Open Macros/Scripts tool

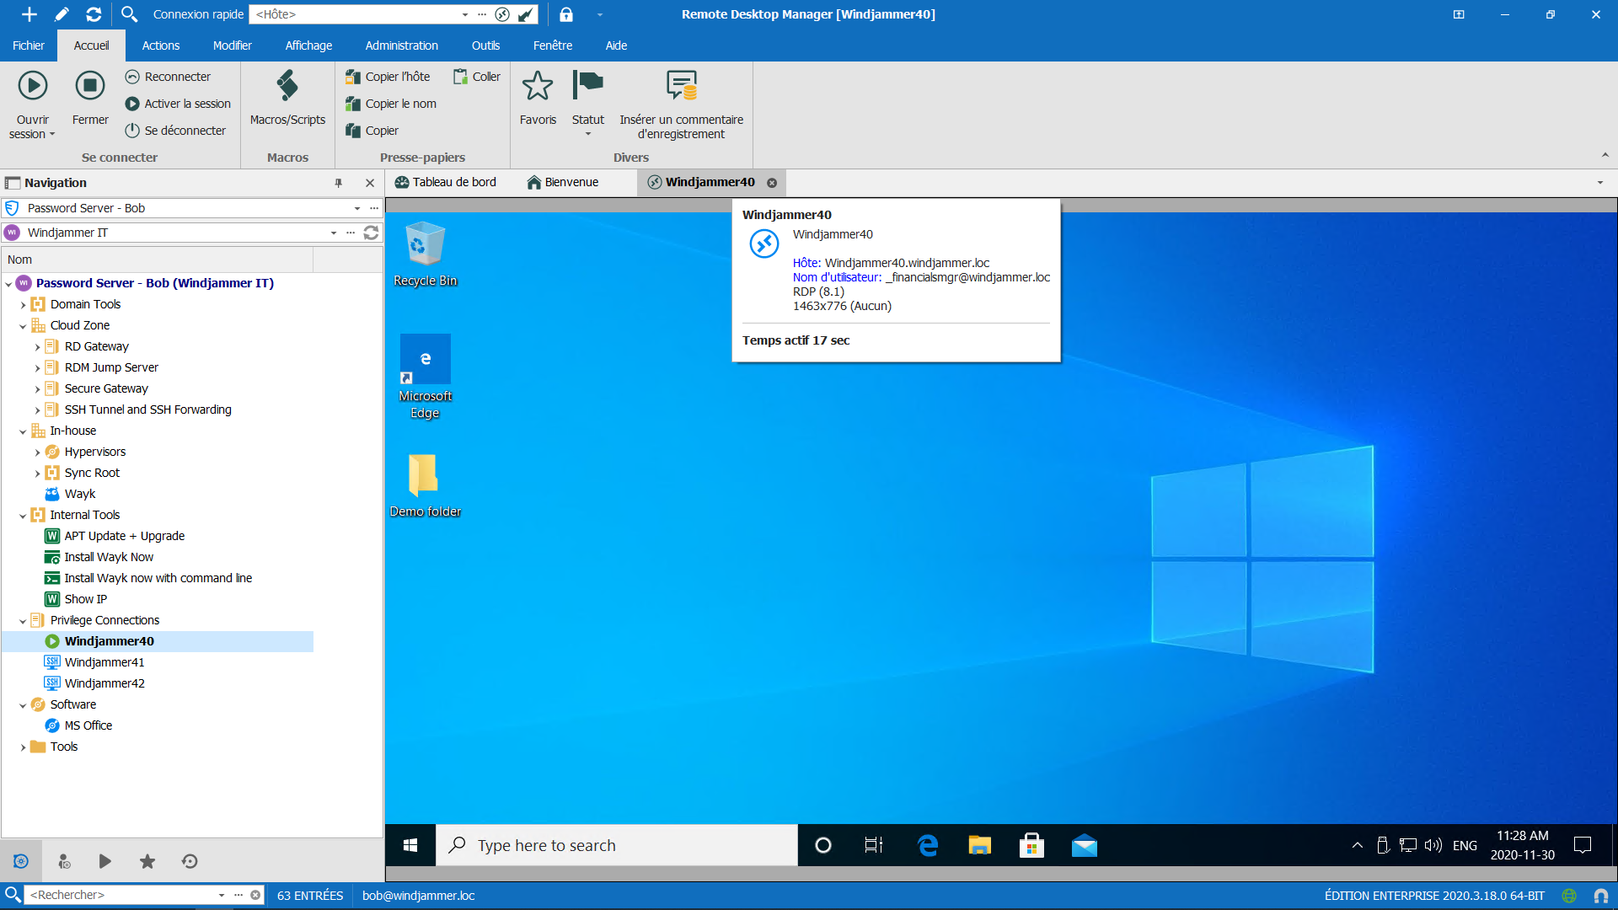(287, 98)
